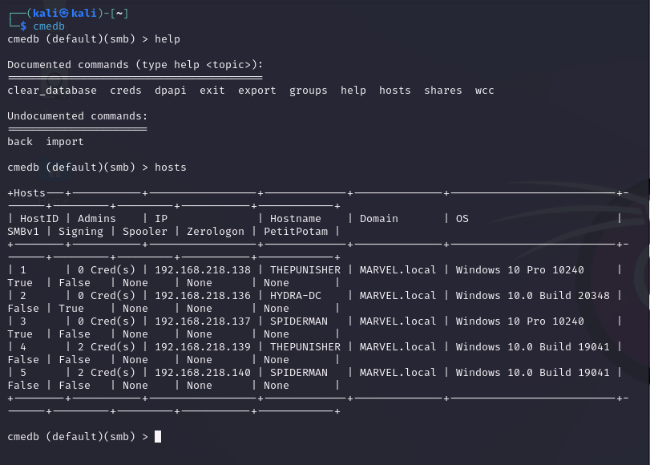Click the 'exit' command in help list
Screen dimensions: 650x465
(x=212, y=91)
